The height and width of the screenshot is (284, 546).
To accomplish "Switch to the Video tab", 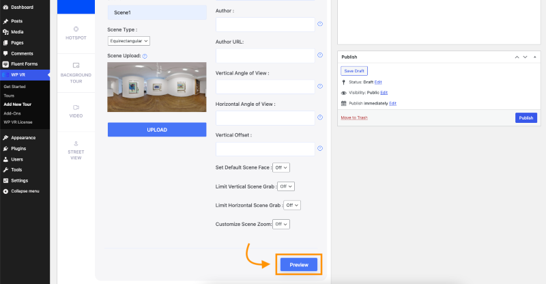I will point(76,111).
